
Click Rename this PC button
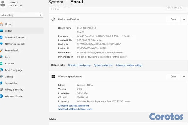click(x=174, y=8)
